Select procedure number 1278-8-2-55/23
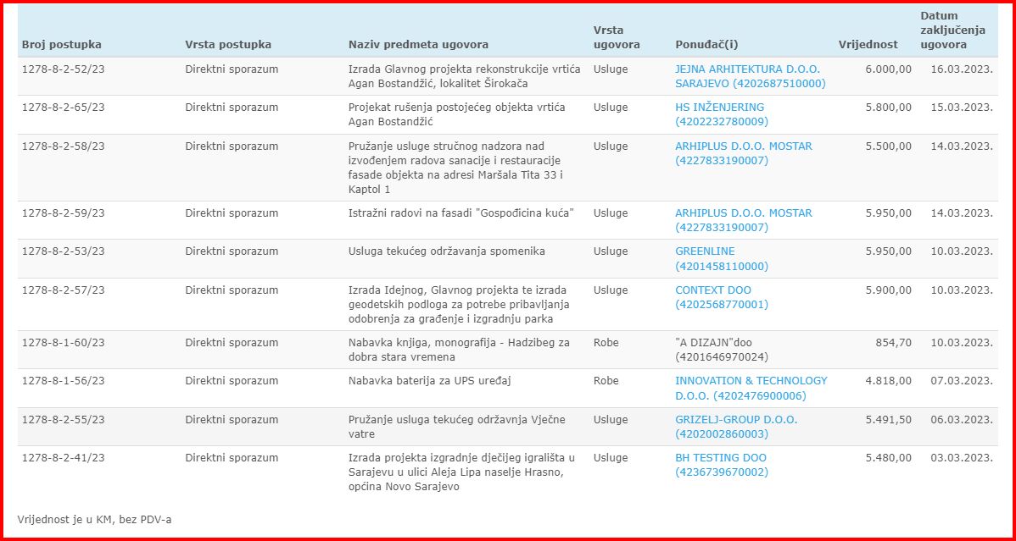 tap(64, 419)
